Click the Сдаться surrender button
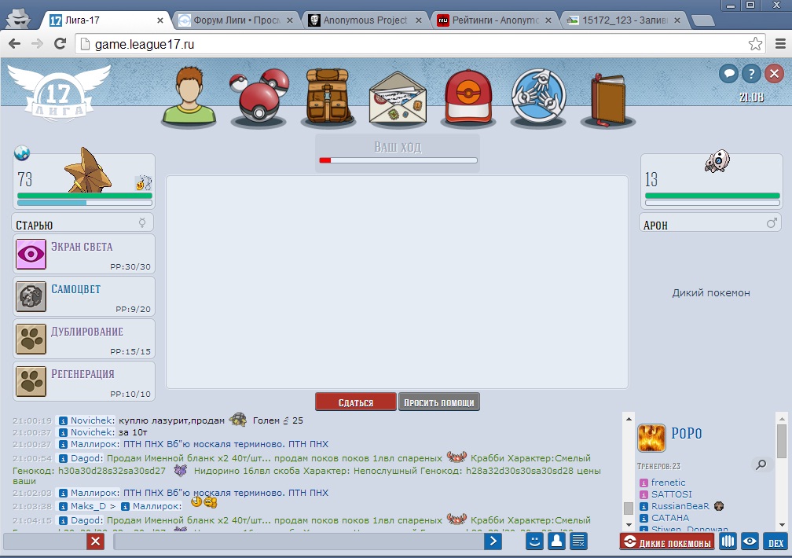This screenshot has height=558, width=792. coord(356,402)
